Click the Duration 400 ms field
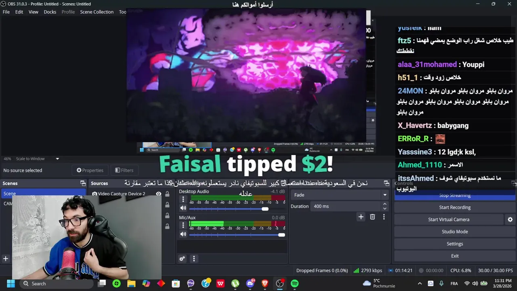This screenshot has width=517, height=291. [x=346, y=206]
